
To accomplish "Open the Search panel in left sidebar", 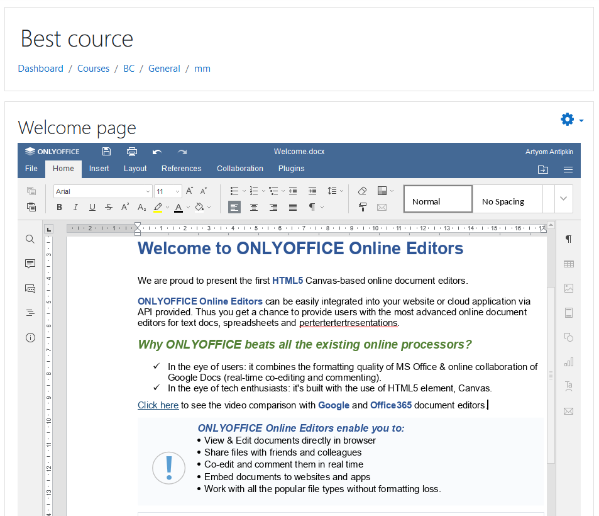I will tap(30, 239).
